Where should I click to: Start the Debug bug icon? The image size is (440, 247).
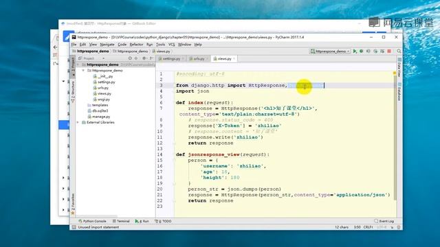[362, 51]
